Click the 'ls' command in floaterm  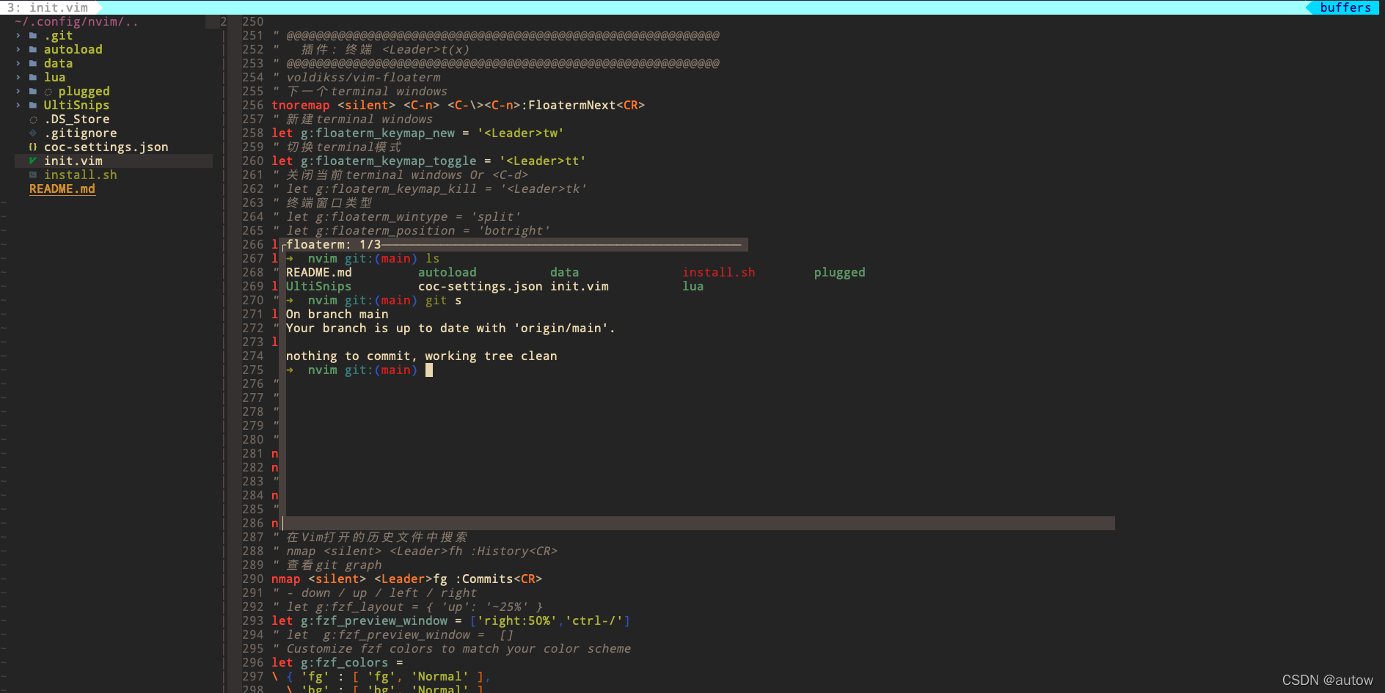tap(433, 259)
